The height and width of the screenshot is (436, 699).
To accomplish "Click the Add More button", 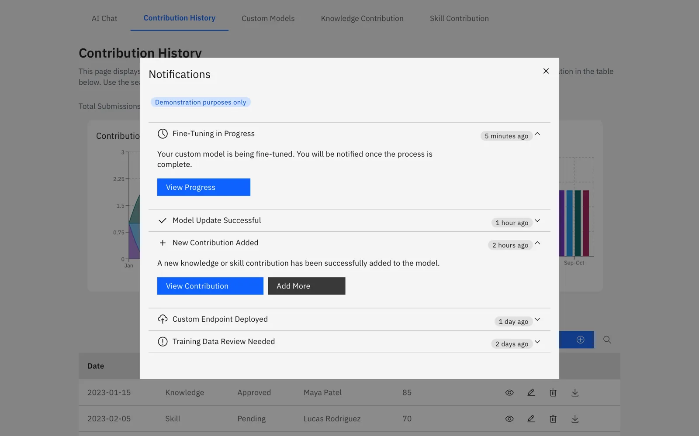I will click(x=306, y=286).
